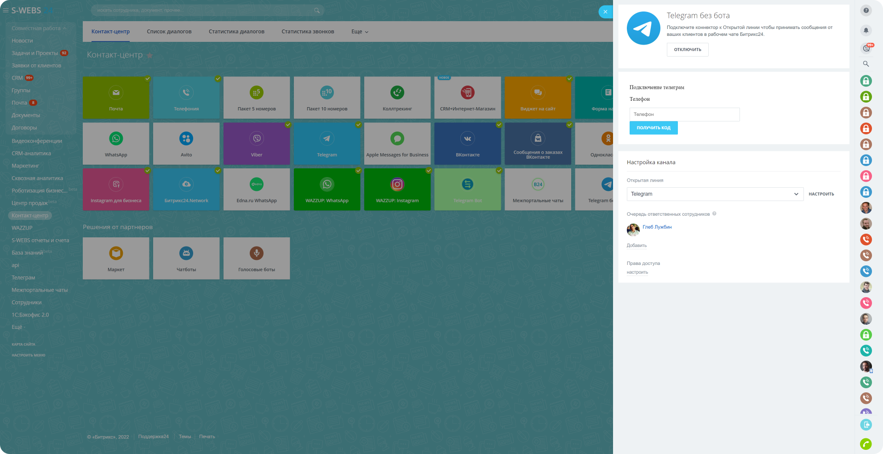Close the Telegram settings side panel
The width and height of the screenshot is (883, 454).
[605, 12]
